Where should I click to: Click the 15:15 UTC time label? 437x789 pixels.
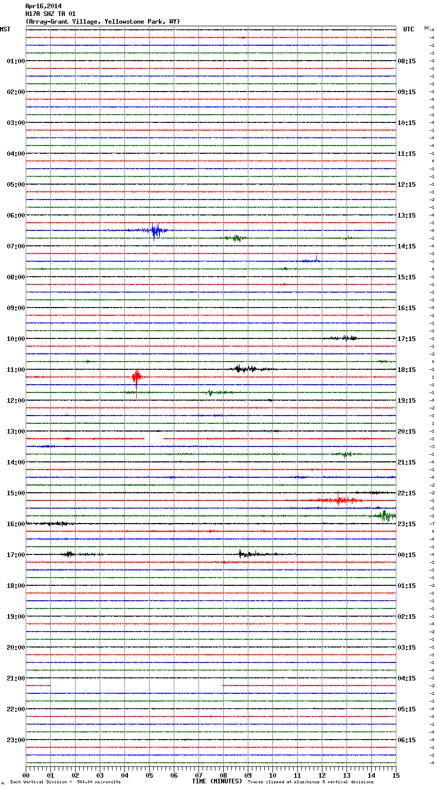coord(407,277)
